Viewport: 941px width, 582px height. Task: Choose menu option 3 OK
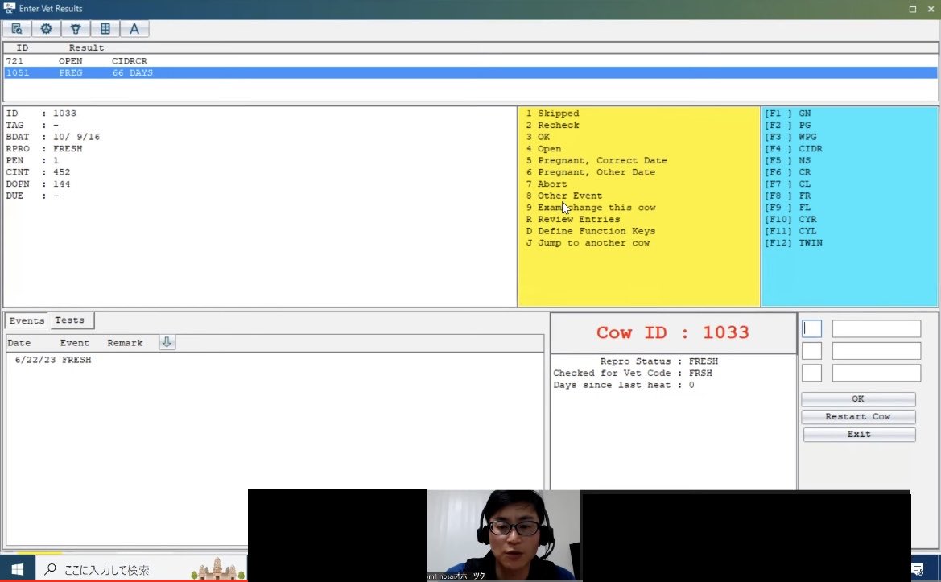tap(538, 137)
